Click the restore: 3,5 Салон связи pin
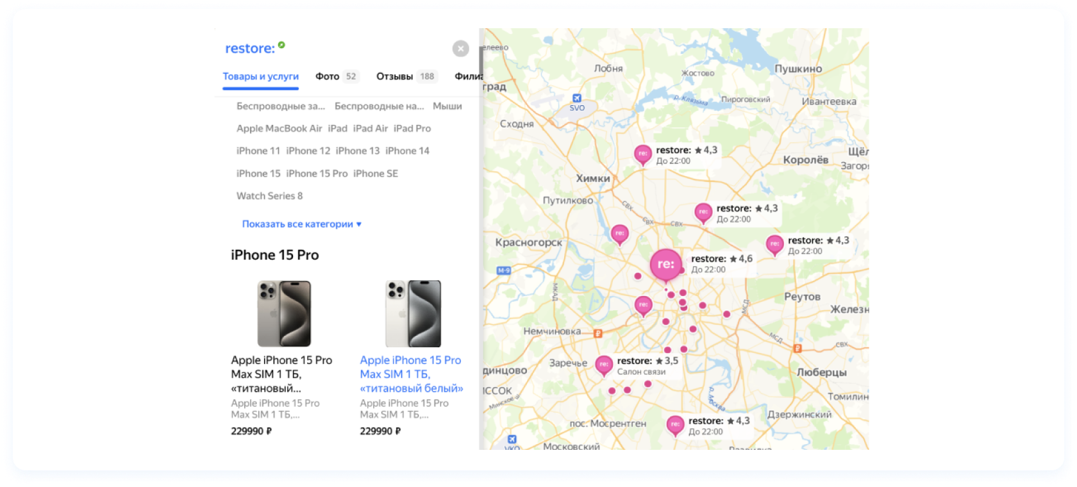Image resolution: width=1077 pixels, height=487 pixels. click(x=603, y=365)
